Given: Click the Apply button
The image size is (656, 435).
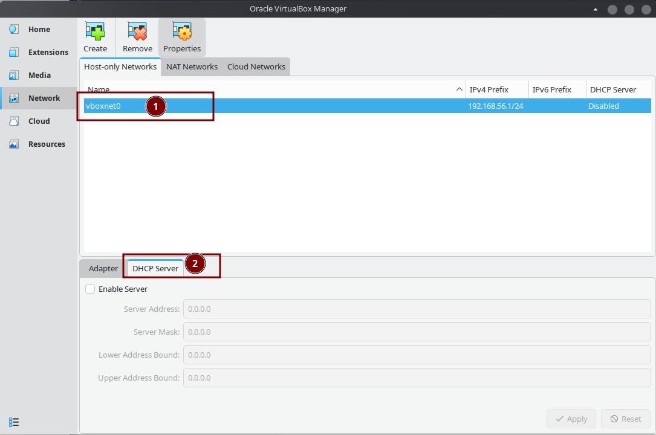Looking at the screenshot, I should [x=571, y=419].
